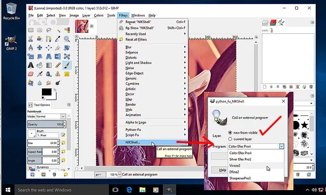Select the Scale tool
The image size is (326, 195).
(31, 56)
